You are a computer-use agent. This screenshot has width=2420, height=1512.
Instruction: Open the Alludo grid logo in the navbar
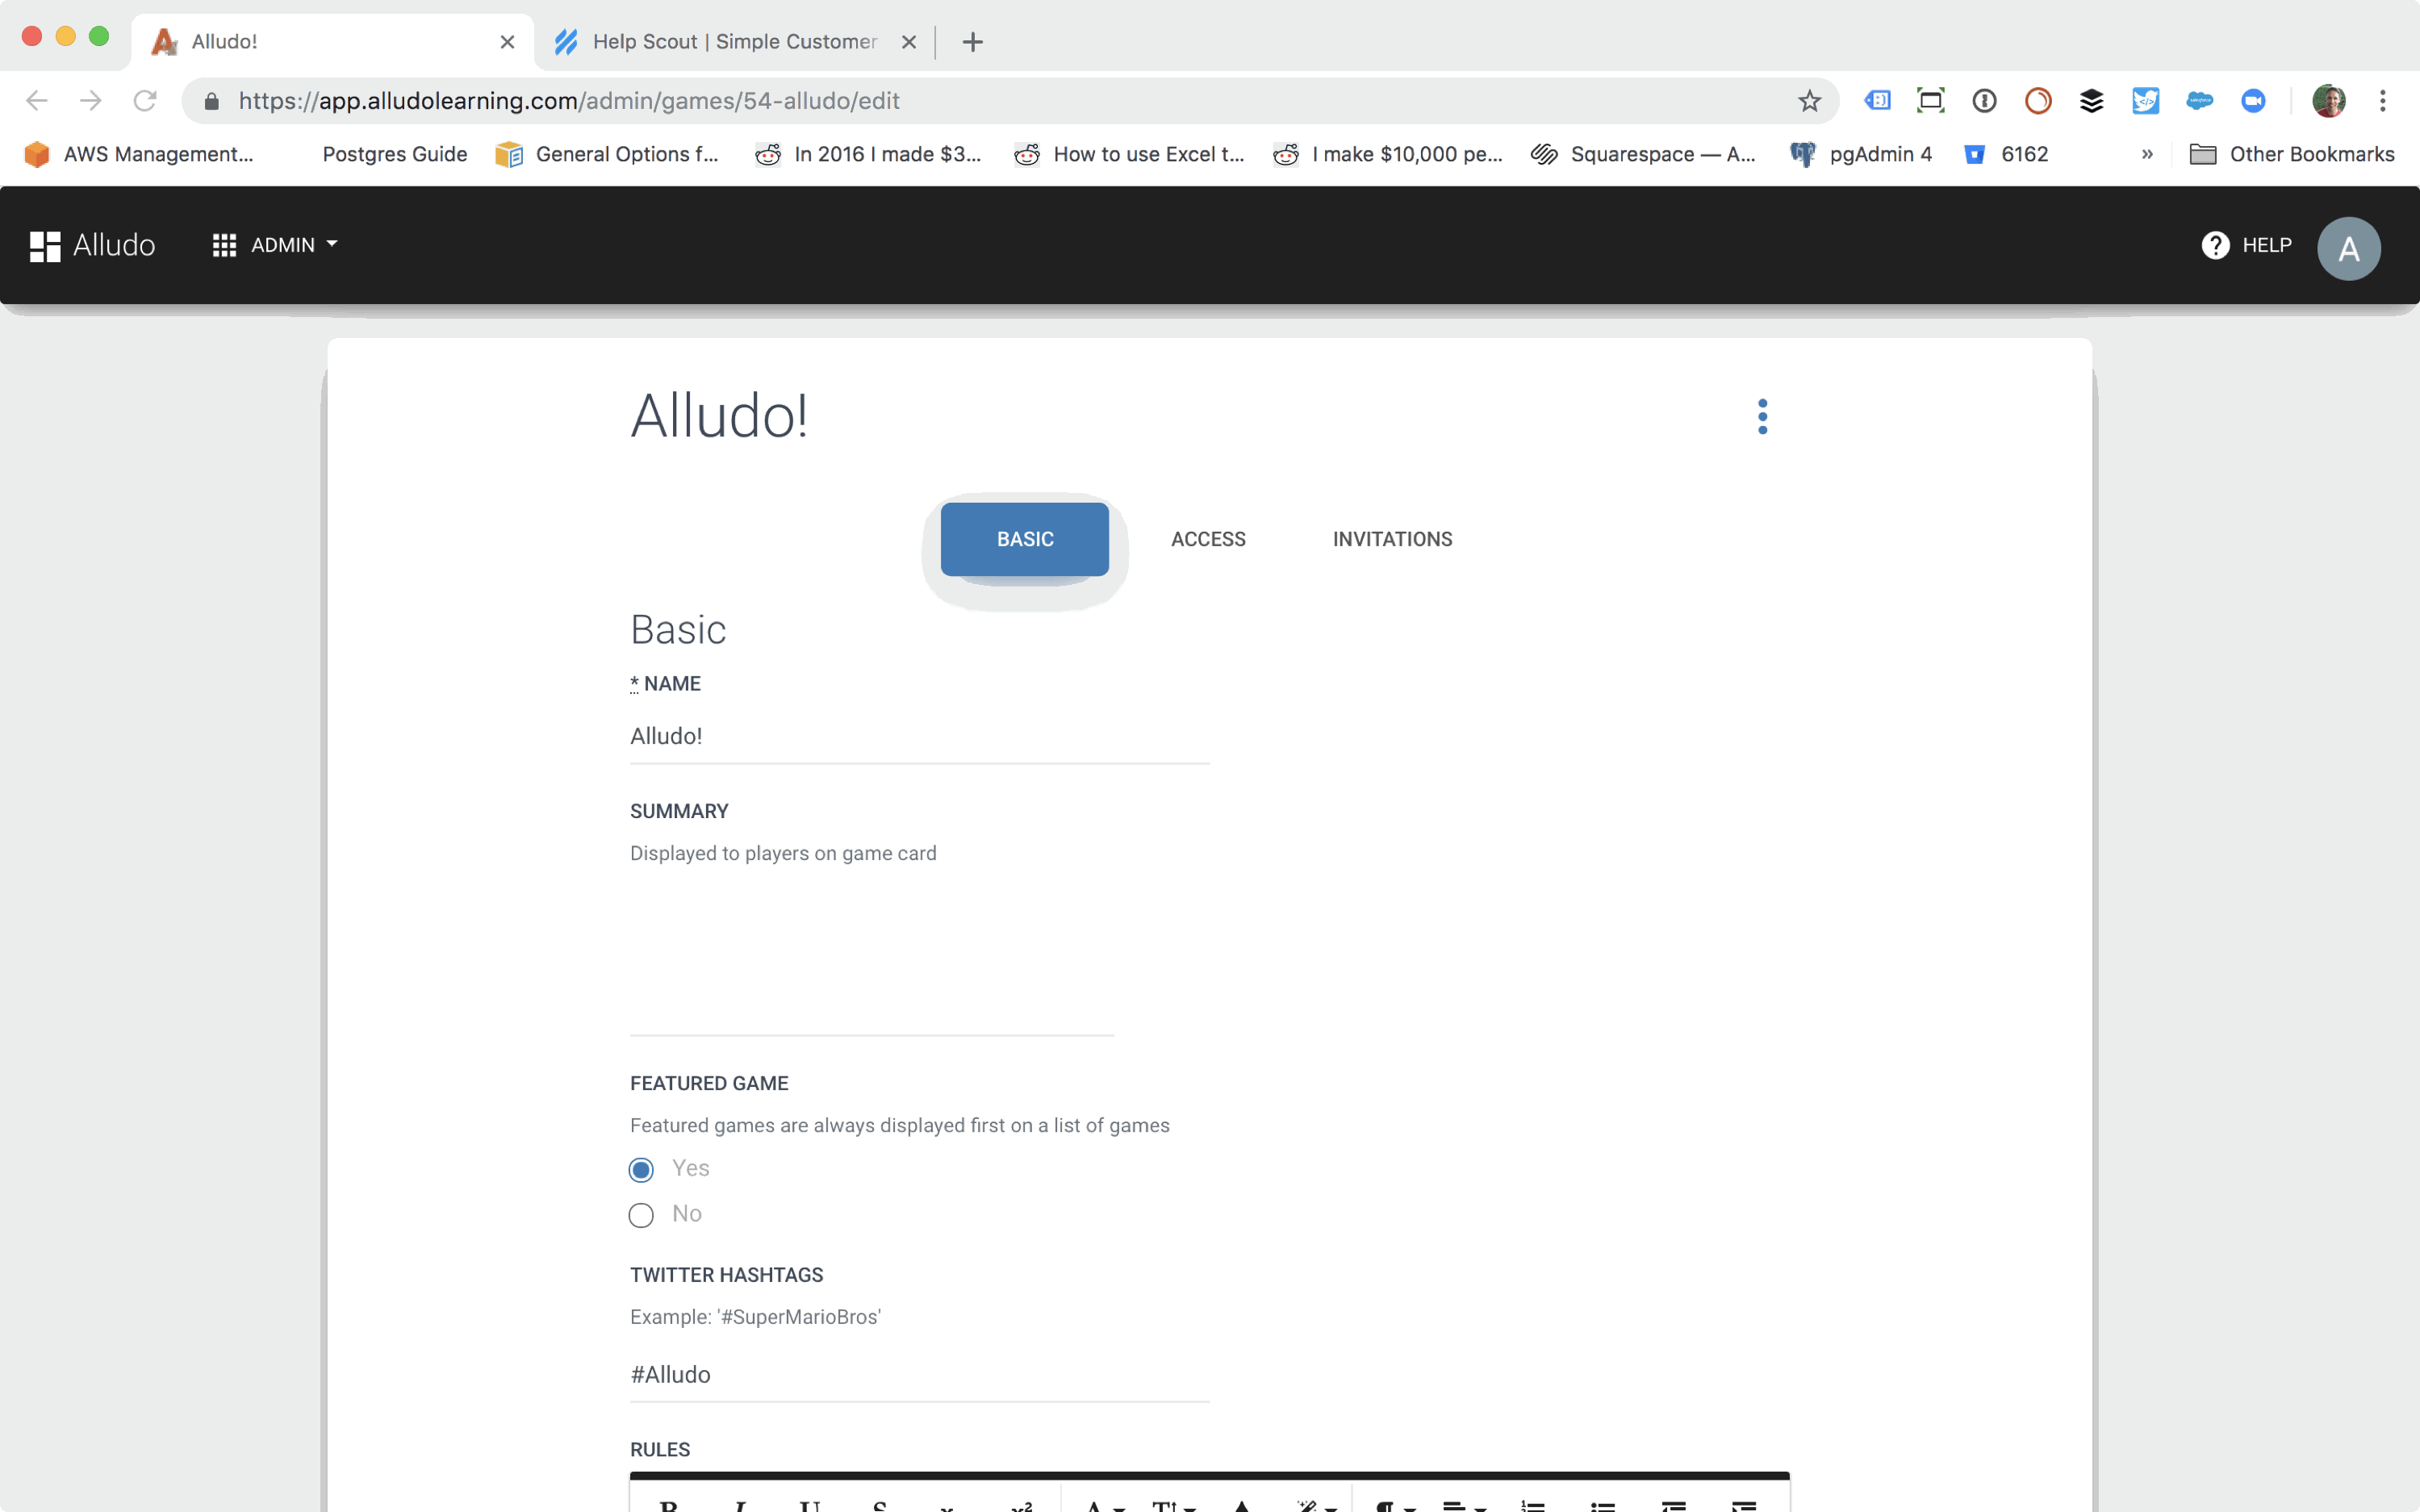44,245
